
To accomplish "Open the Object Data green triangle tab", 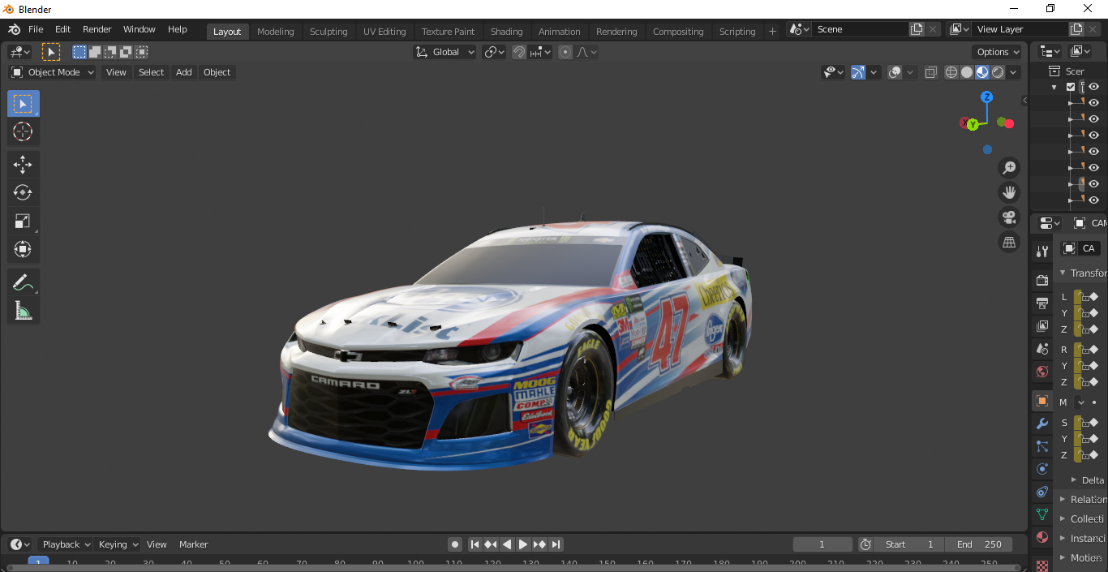I will [1042, 514].
